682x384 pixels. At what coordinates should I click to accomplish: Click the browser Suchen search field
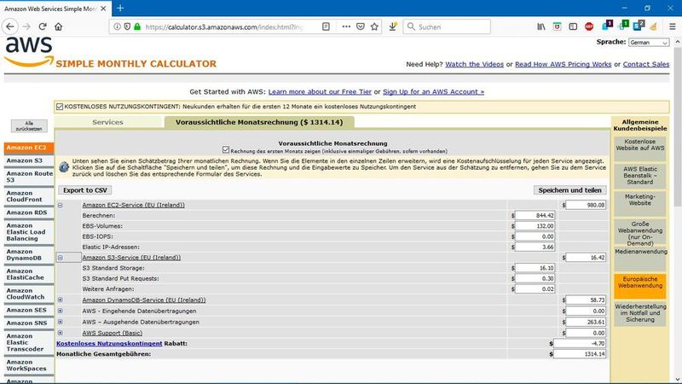click(x=447, y=26)
